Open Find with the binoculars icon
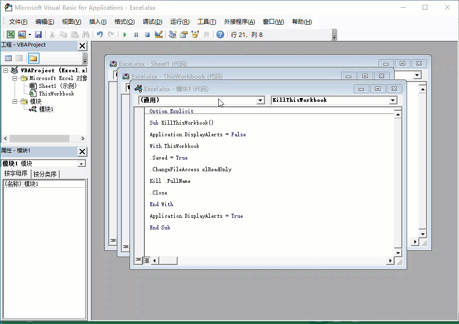This screenshot has height=324, width=459. point(86,34)
